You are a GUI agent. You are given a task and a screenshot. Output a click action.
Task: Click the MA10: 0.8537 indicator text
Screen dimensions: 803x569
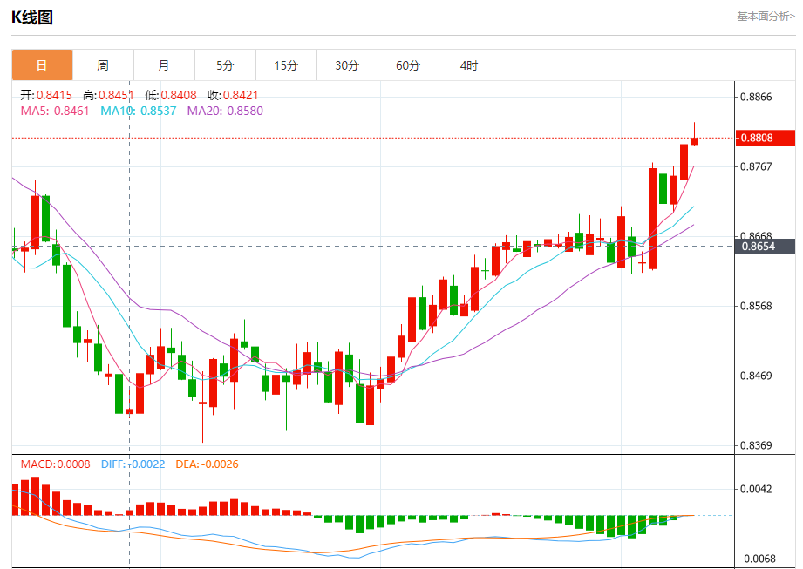[x=139, y=111]
